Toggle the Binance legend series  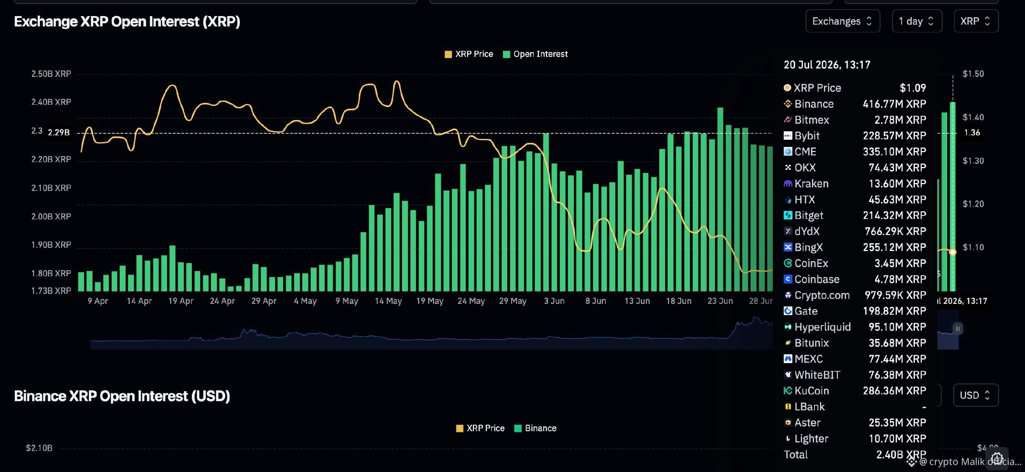tap(535, 428)
